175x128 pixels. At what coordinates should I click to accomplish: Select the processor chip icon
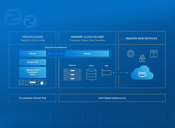pyautogui.click(x=131, y=54)
